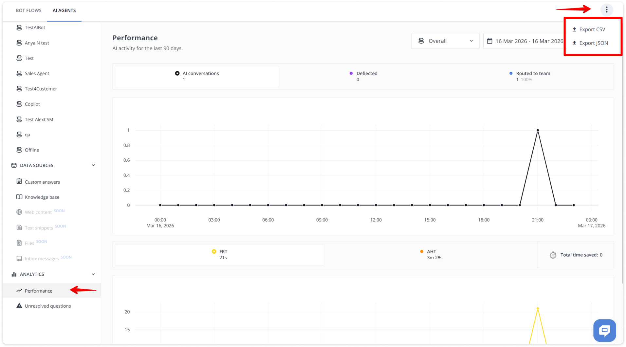The height and width of the screenshot is (347, 626).
Task: Collapse the ANALYTICS section
Action: pos(93,274)
